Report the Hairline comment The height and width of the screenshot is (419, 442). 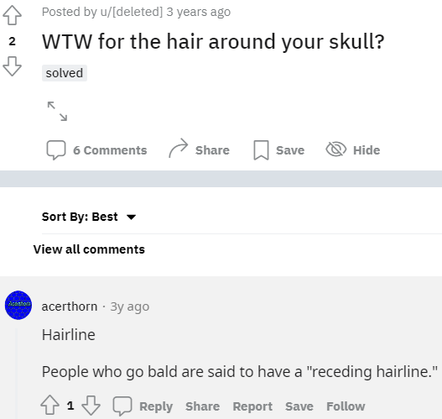click(x=252, y=406)
